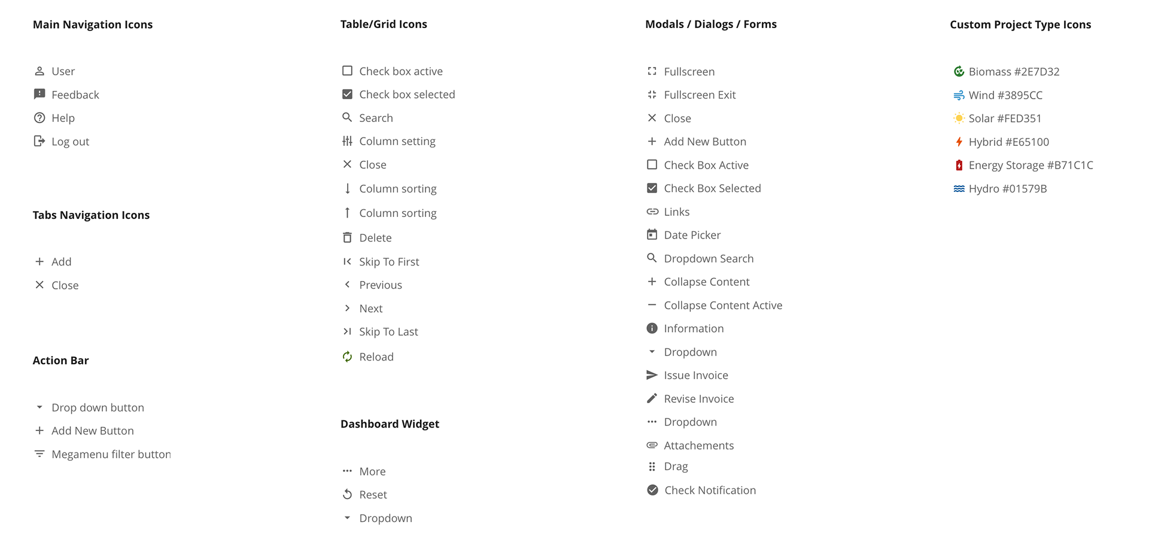Click the Add plus icon under Tabs Navigation
The image size is (1149, 544).
(39, 262)
